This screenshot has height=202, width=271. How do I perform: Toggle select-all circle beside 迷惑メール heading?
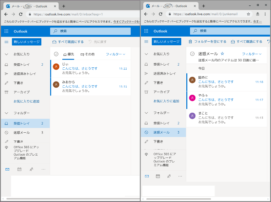coord(192,54)
